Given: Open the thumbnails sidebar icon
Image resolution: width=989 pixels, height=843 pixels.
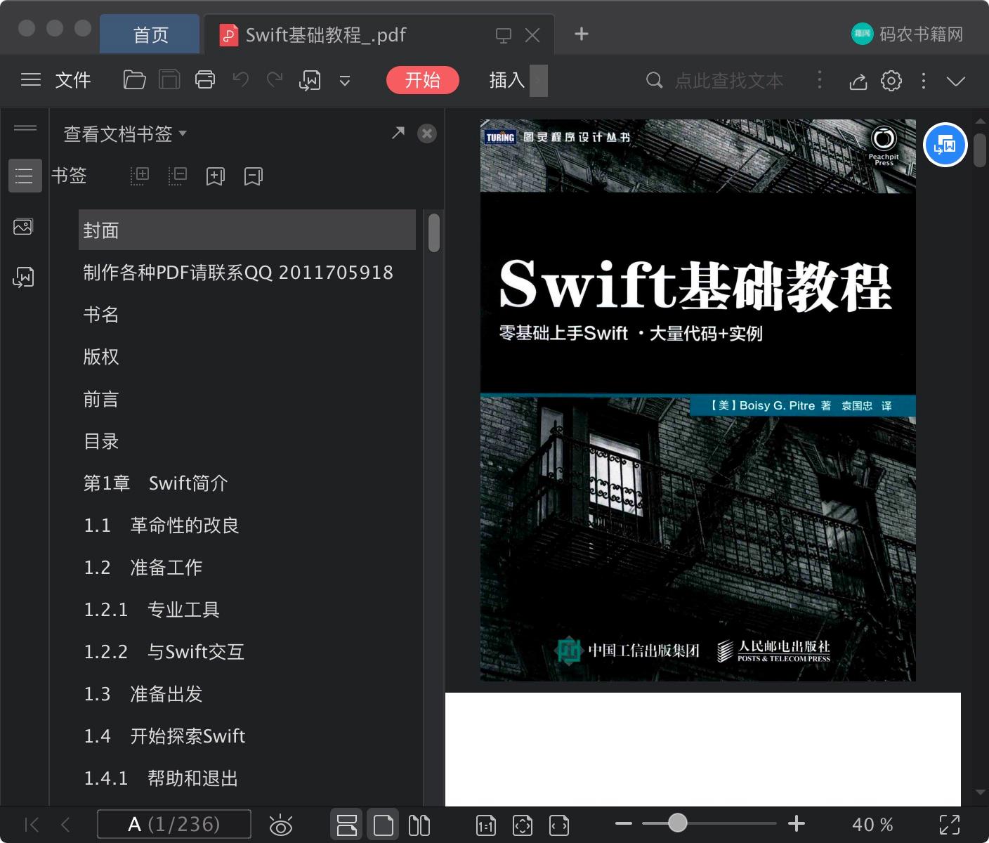Looking at the screenshot, I should click(23, 227).
